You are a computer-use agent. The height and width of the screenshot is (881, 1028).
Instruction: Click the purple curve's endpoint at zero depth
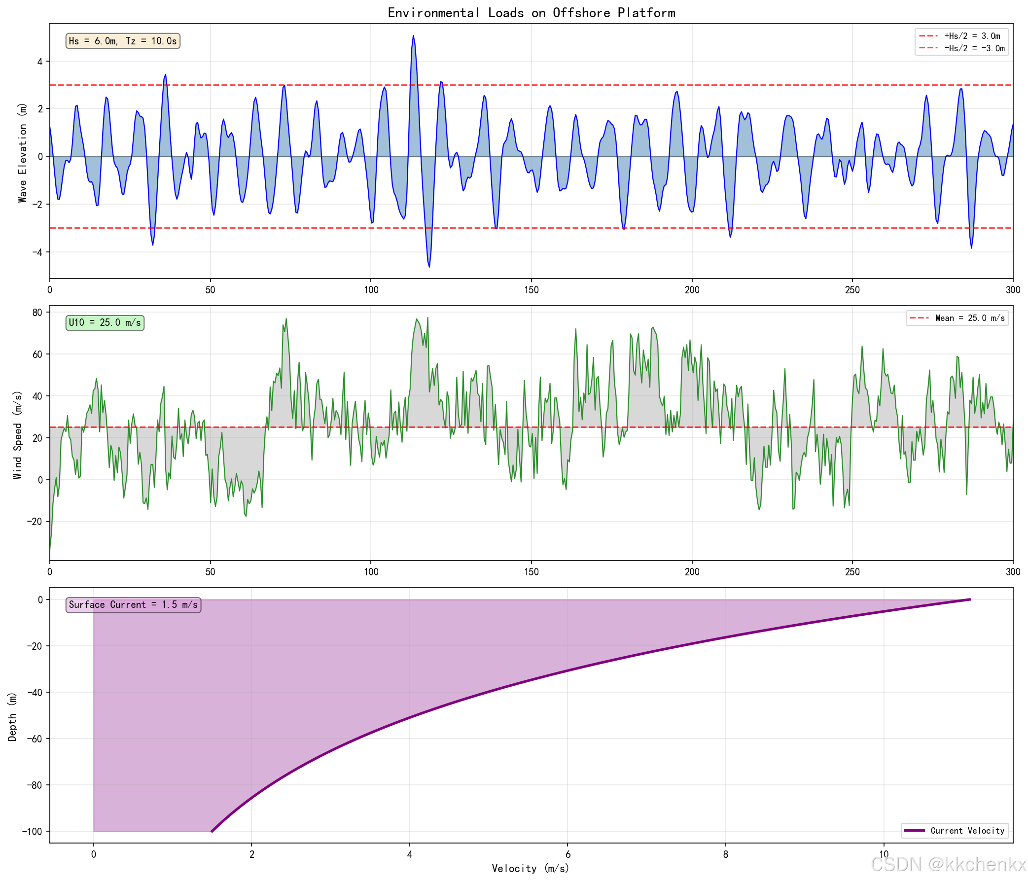coord(969,599)
